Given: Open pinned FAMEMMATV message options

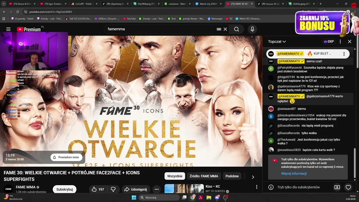Looking at the screenshot, I should click(x=344, y=54).
